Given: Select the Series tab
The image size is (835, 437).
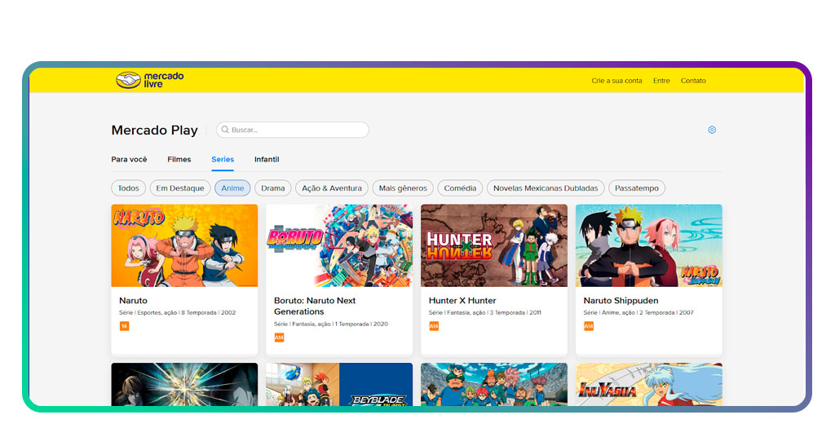Looking at the screenshot, I should coord(223,159).
